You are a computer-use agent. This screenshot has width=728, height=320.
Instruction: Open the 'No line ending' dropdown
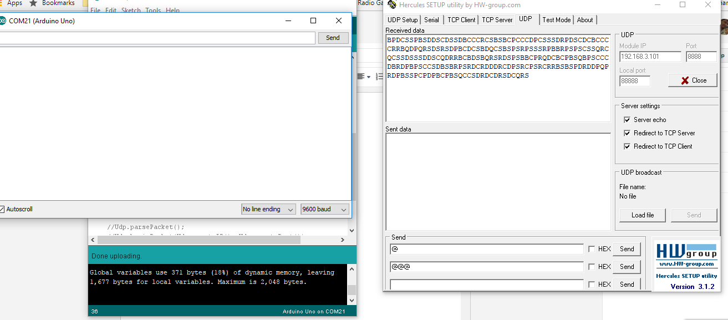(x=268, y=209)
